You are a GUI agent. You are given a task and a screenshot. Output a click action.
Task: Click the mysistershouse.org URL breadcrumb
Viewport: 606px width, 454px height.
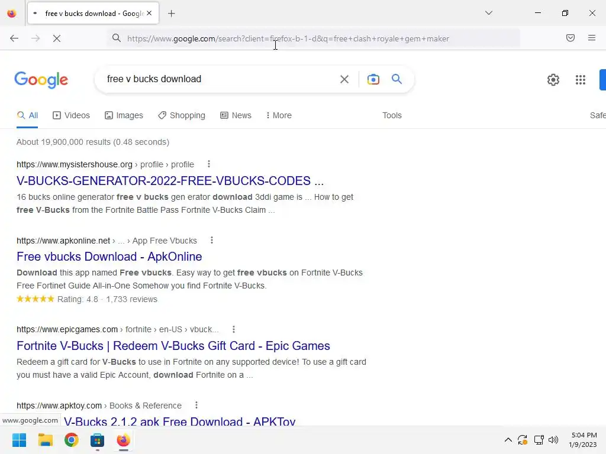click(x=105, y=164)
